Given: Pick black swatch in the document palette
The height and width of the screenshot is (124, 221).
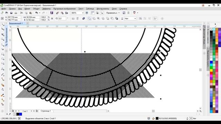Looking at the screenshot, I should (x=18, y=114).
